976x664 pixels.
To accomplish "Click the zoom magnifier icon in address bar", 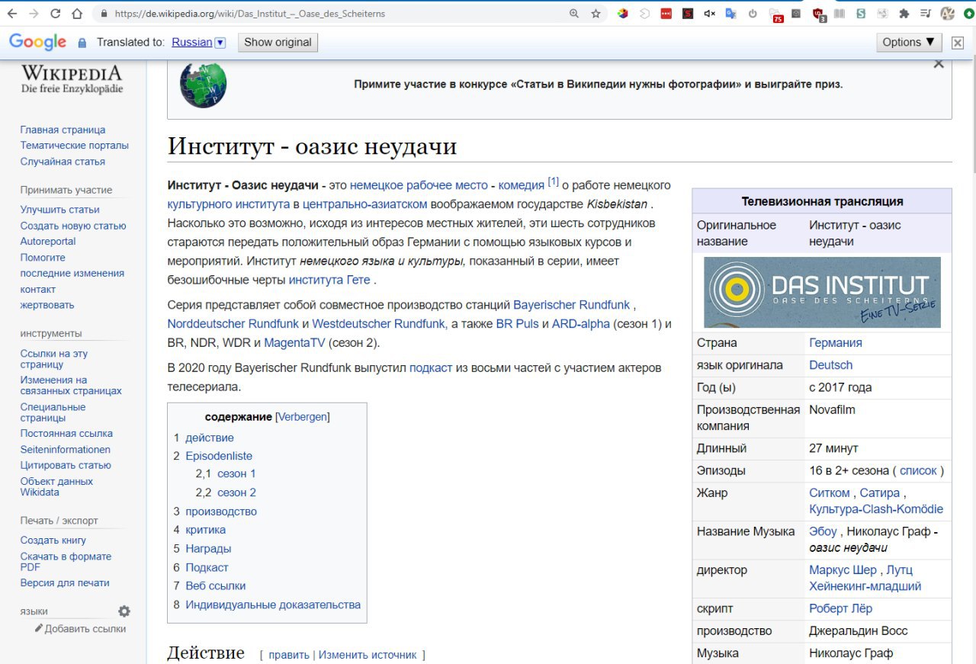I will [x=574, y=14].
